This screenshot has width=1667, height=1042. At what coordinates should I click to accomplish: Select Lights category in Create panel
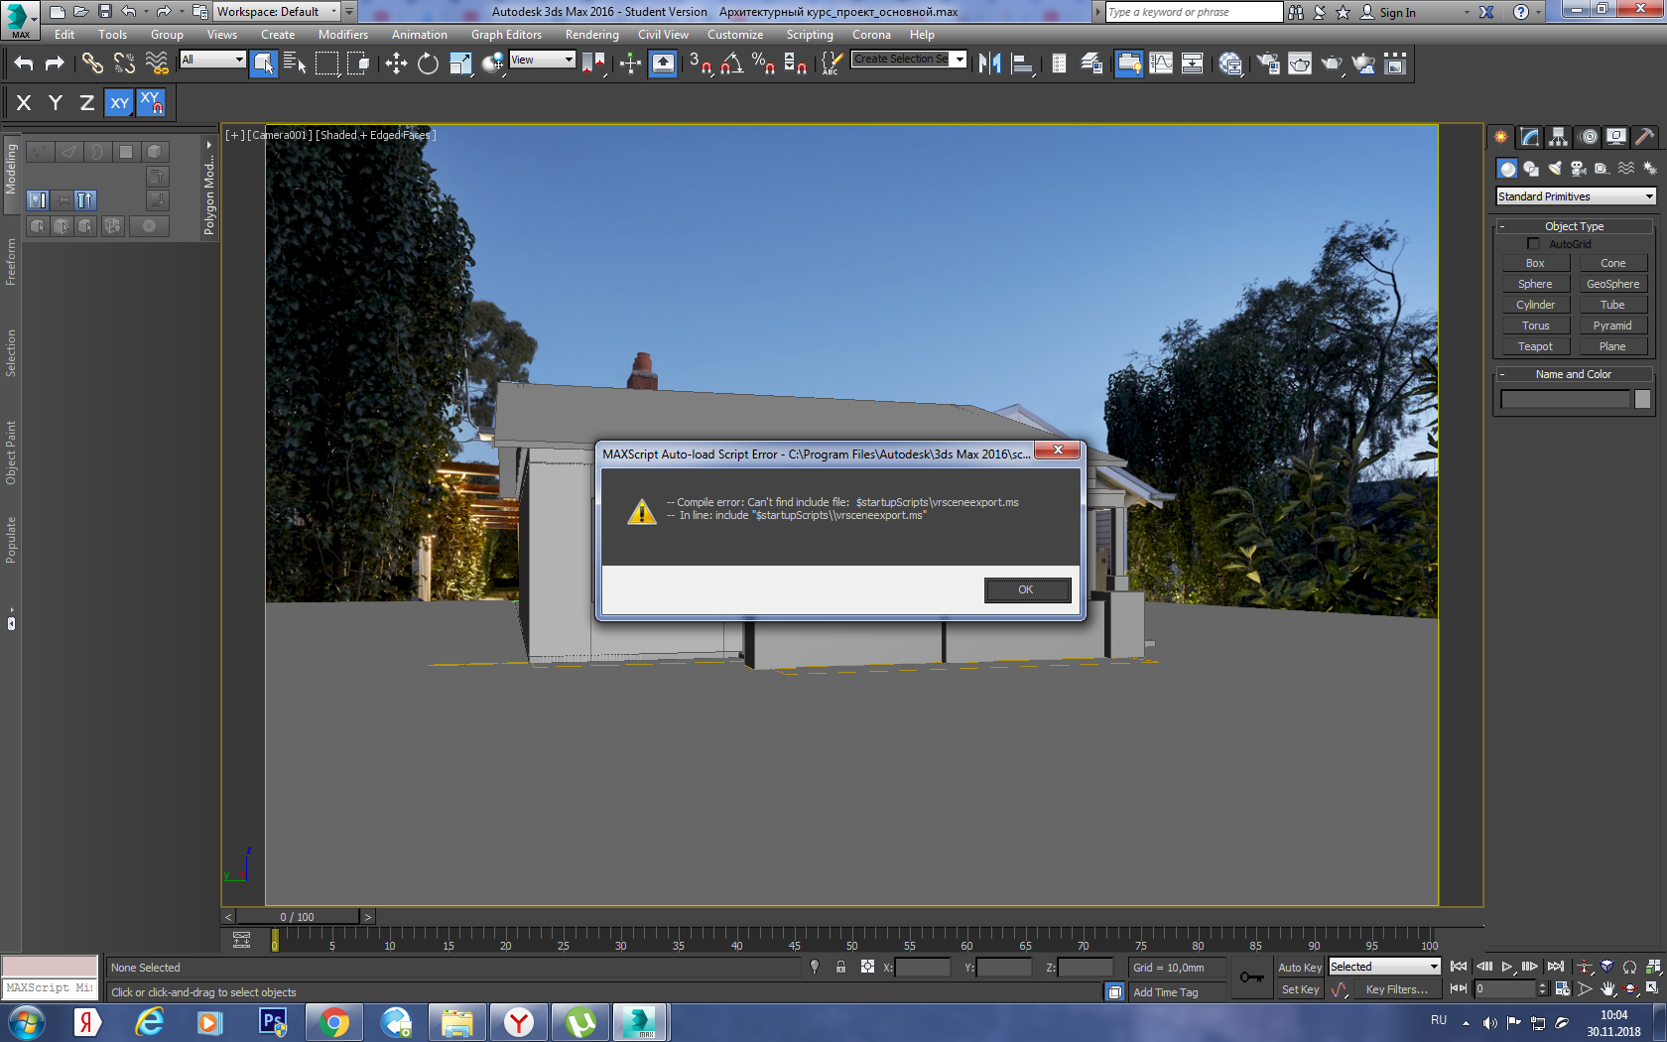point(1555,169)
